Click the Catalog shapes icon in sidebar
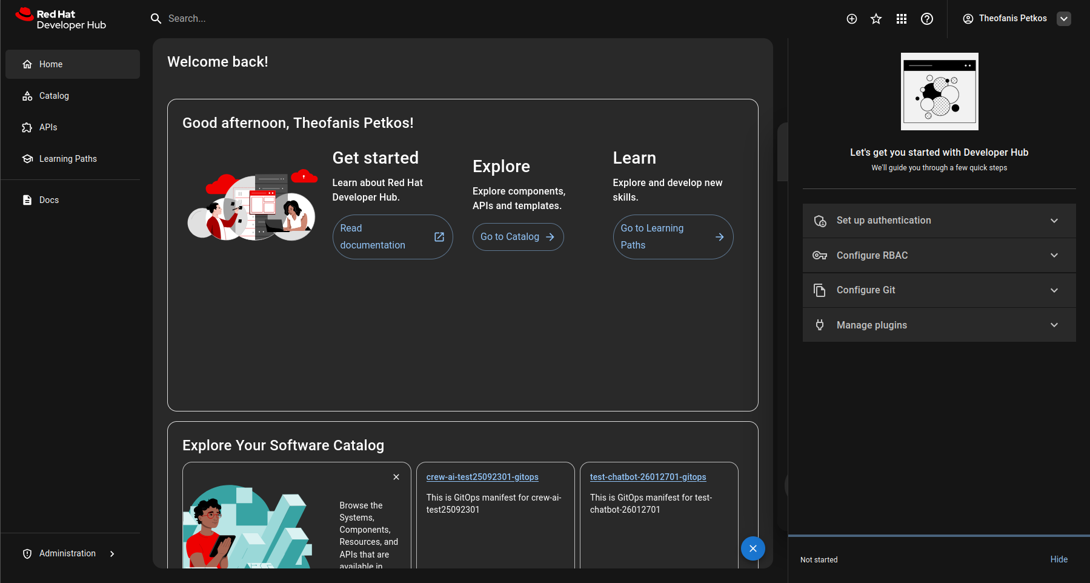 (27, 96)
